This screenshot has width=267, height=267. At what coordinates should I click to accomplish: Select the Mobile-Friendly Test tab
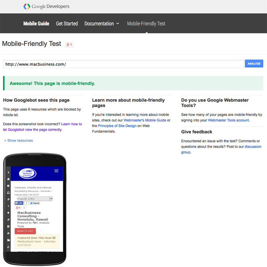146,23
